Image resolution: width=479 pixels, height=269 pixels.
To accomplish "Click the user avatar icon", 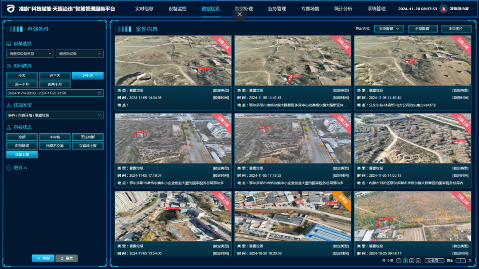I will pyautogui.click(x=444, y=9).
